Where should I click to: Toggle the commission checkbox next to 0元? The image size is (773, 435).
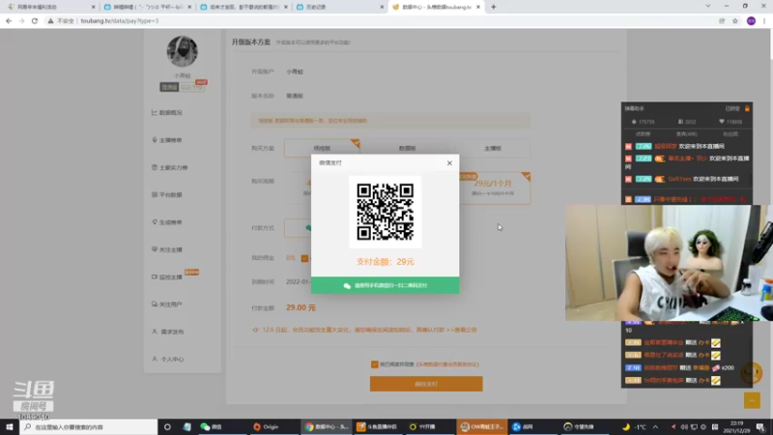point(304,258)
